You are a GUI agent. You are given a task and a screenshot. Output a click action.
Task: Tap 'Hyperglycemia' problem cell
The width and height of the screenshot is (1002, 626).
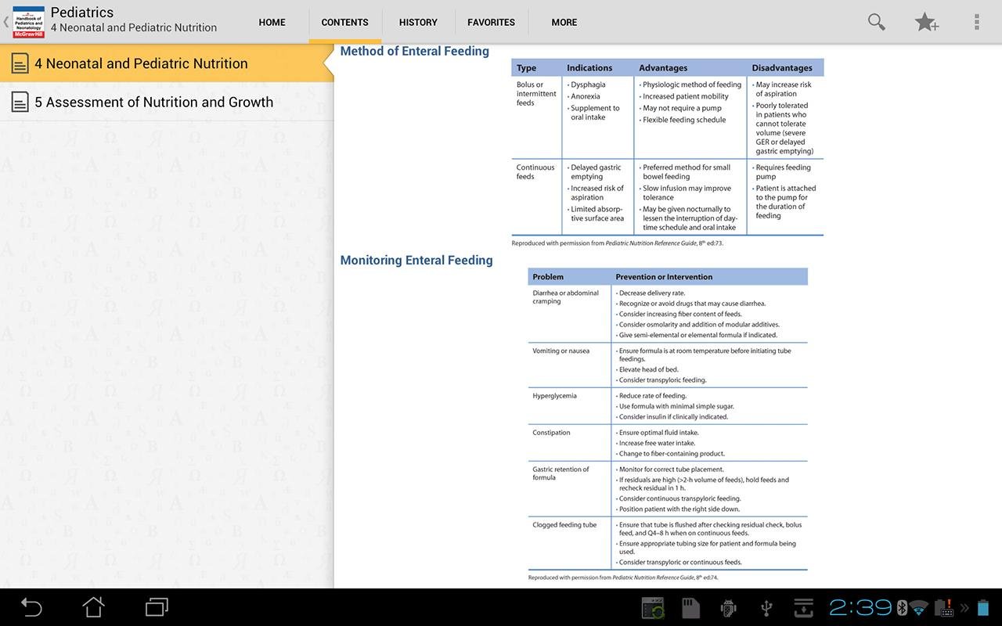(x=554, y=396)
